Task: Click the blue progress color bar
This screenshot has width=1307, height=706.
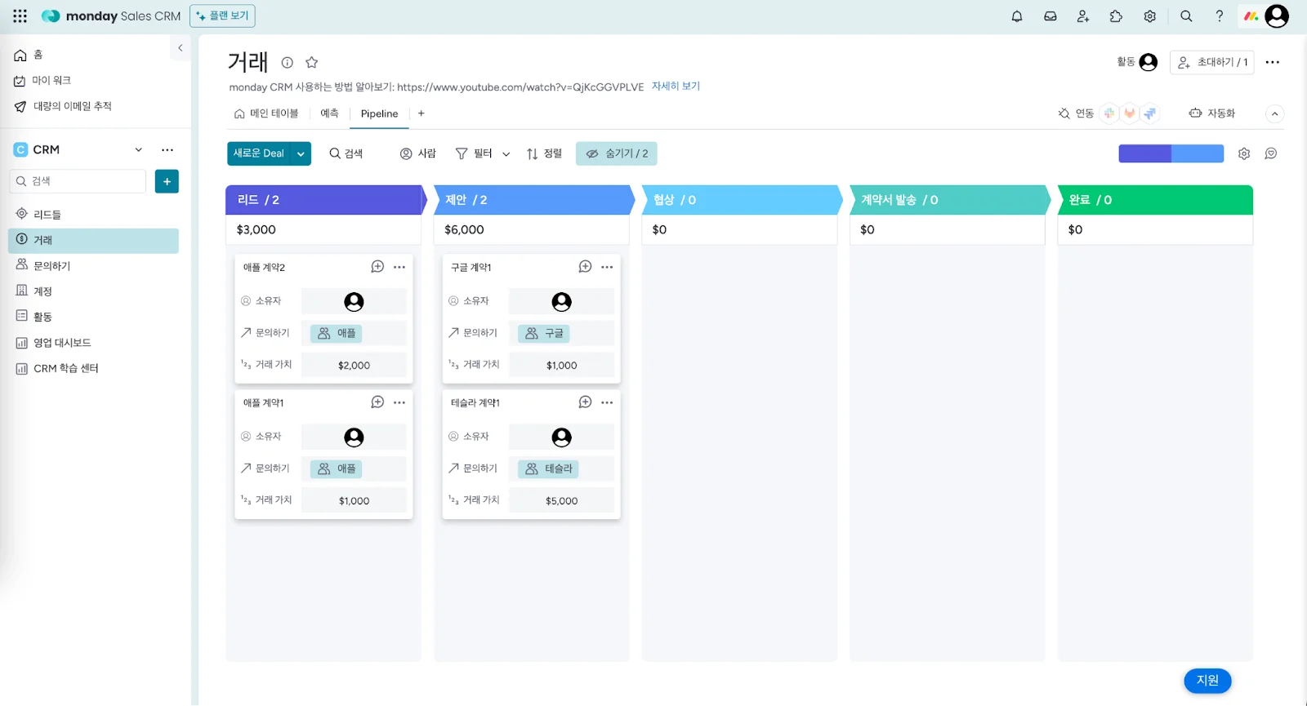Action: (x=1171, y=153)
